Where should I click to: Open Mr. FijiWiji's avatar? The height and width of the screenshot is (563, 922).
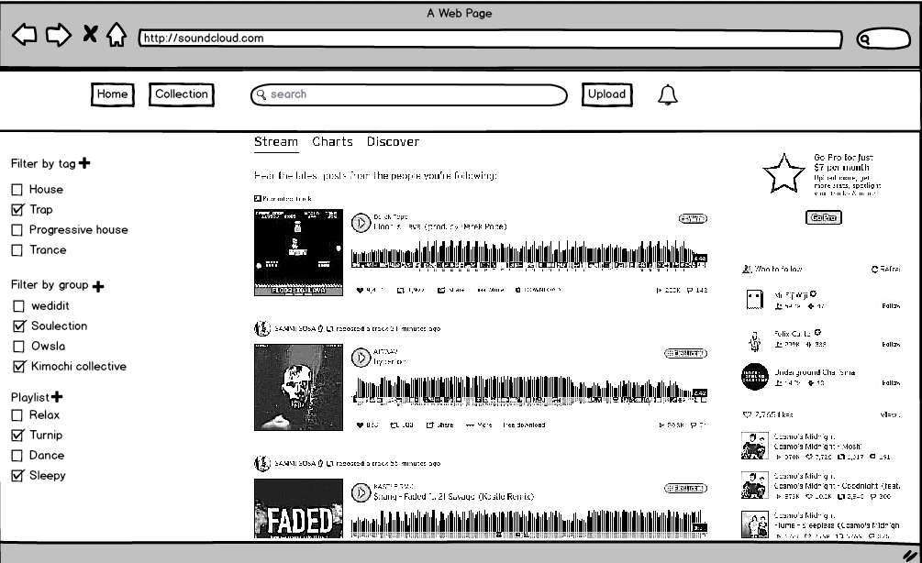pos(755,300)
